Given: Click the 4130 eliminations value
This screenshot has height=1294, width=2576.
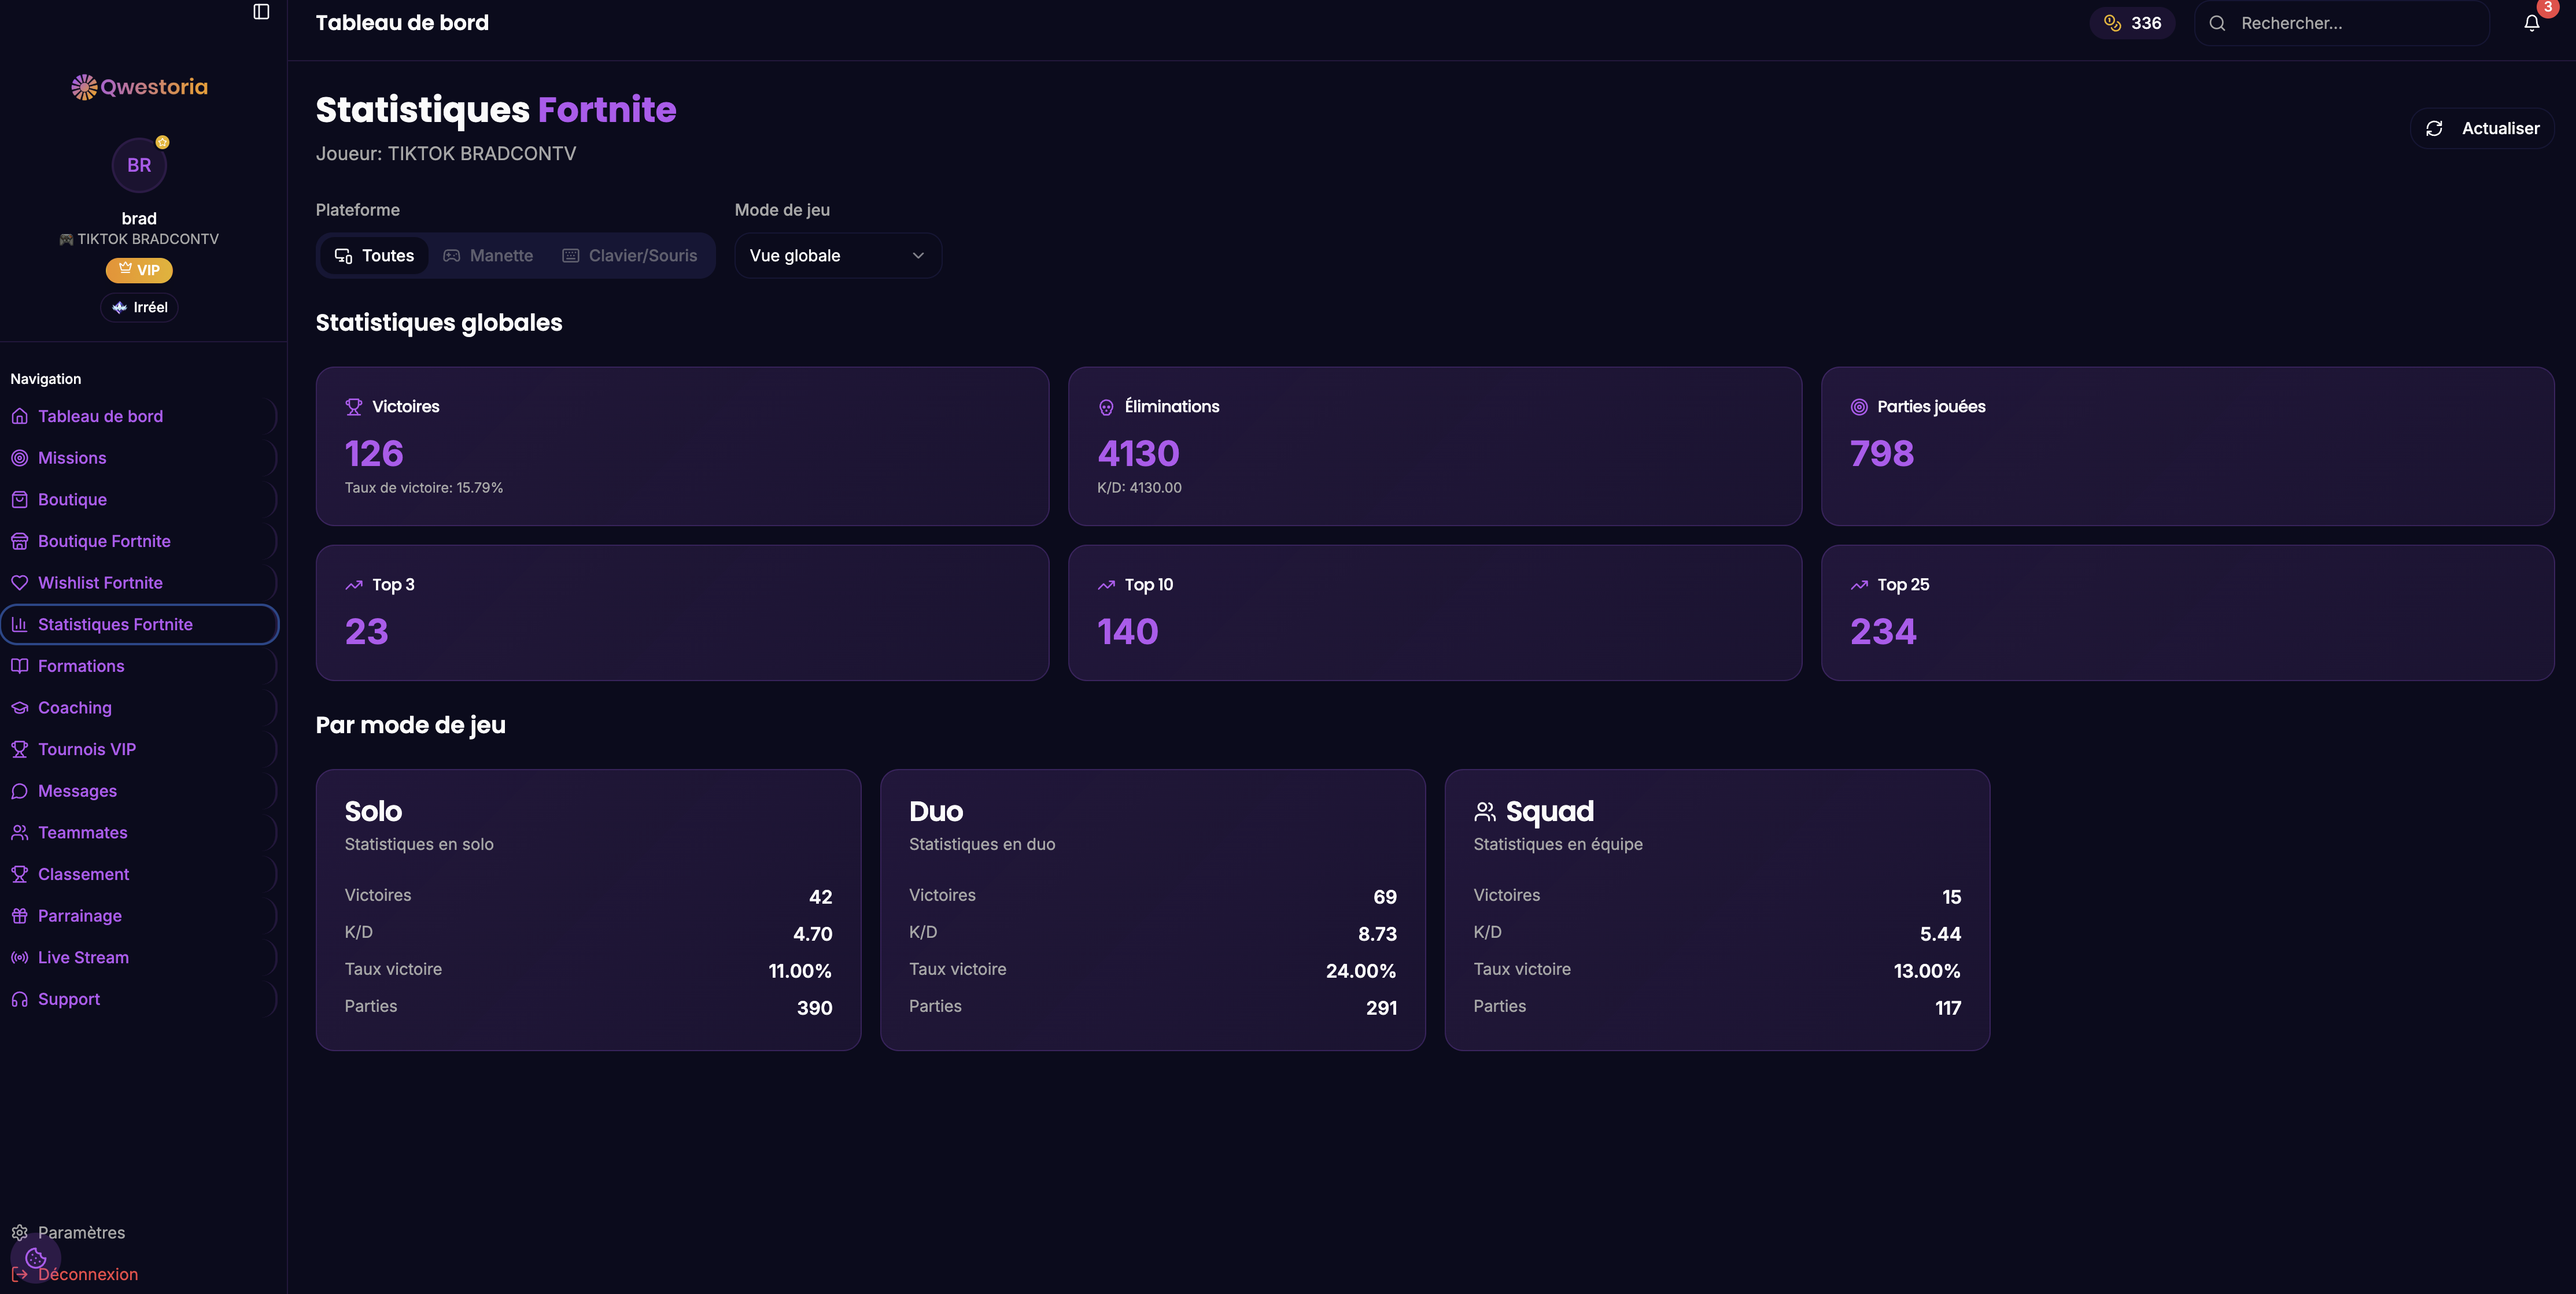Looking at the screenshot, I should [x=1138, y=454].
